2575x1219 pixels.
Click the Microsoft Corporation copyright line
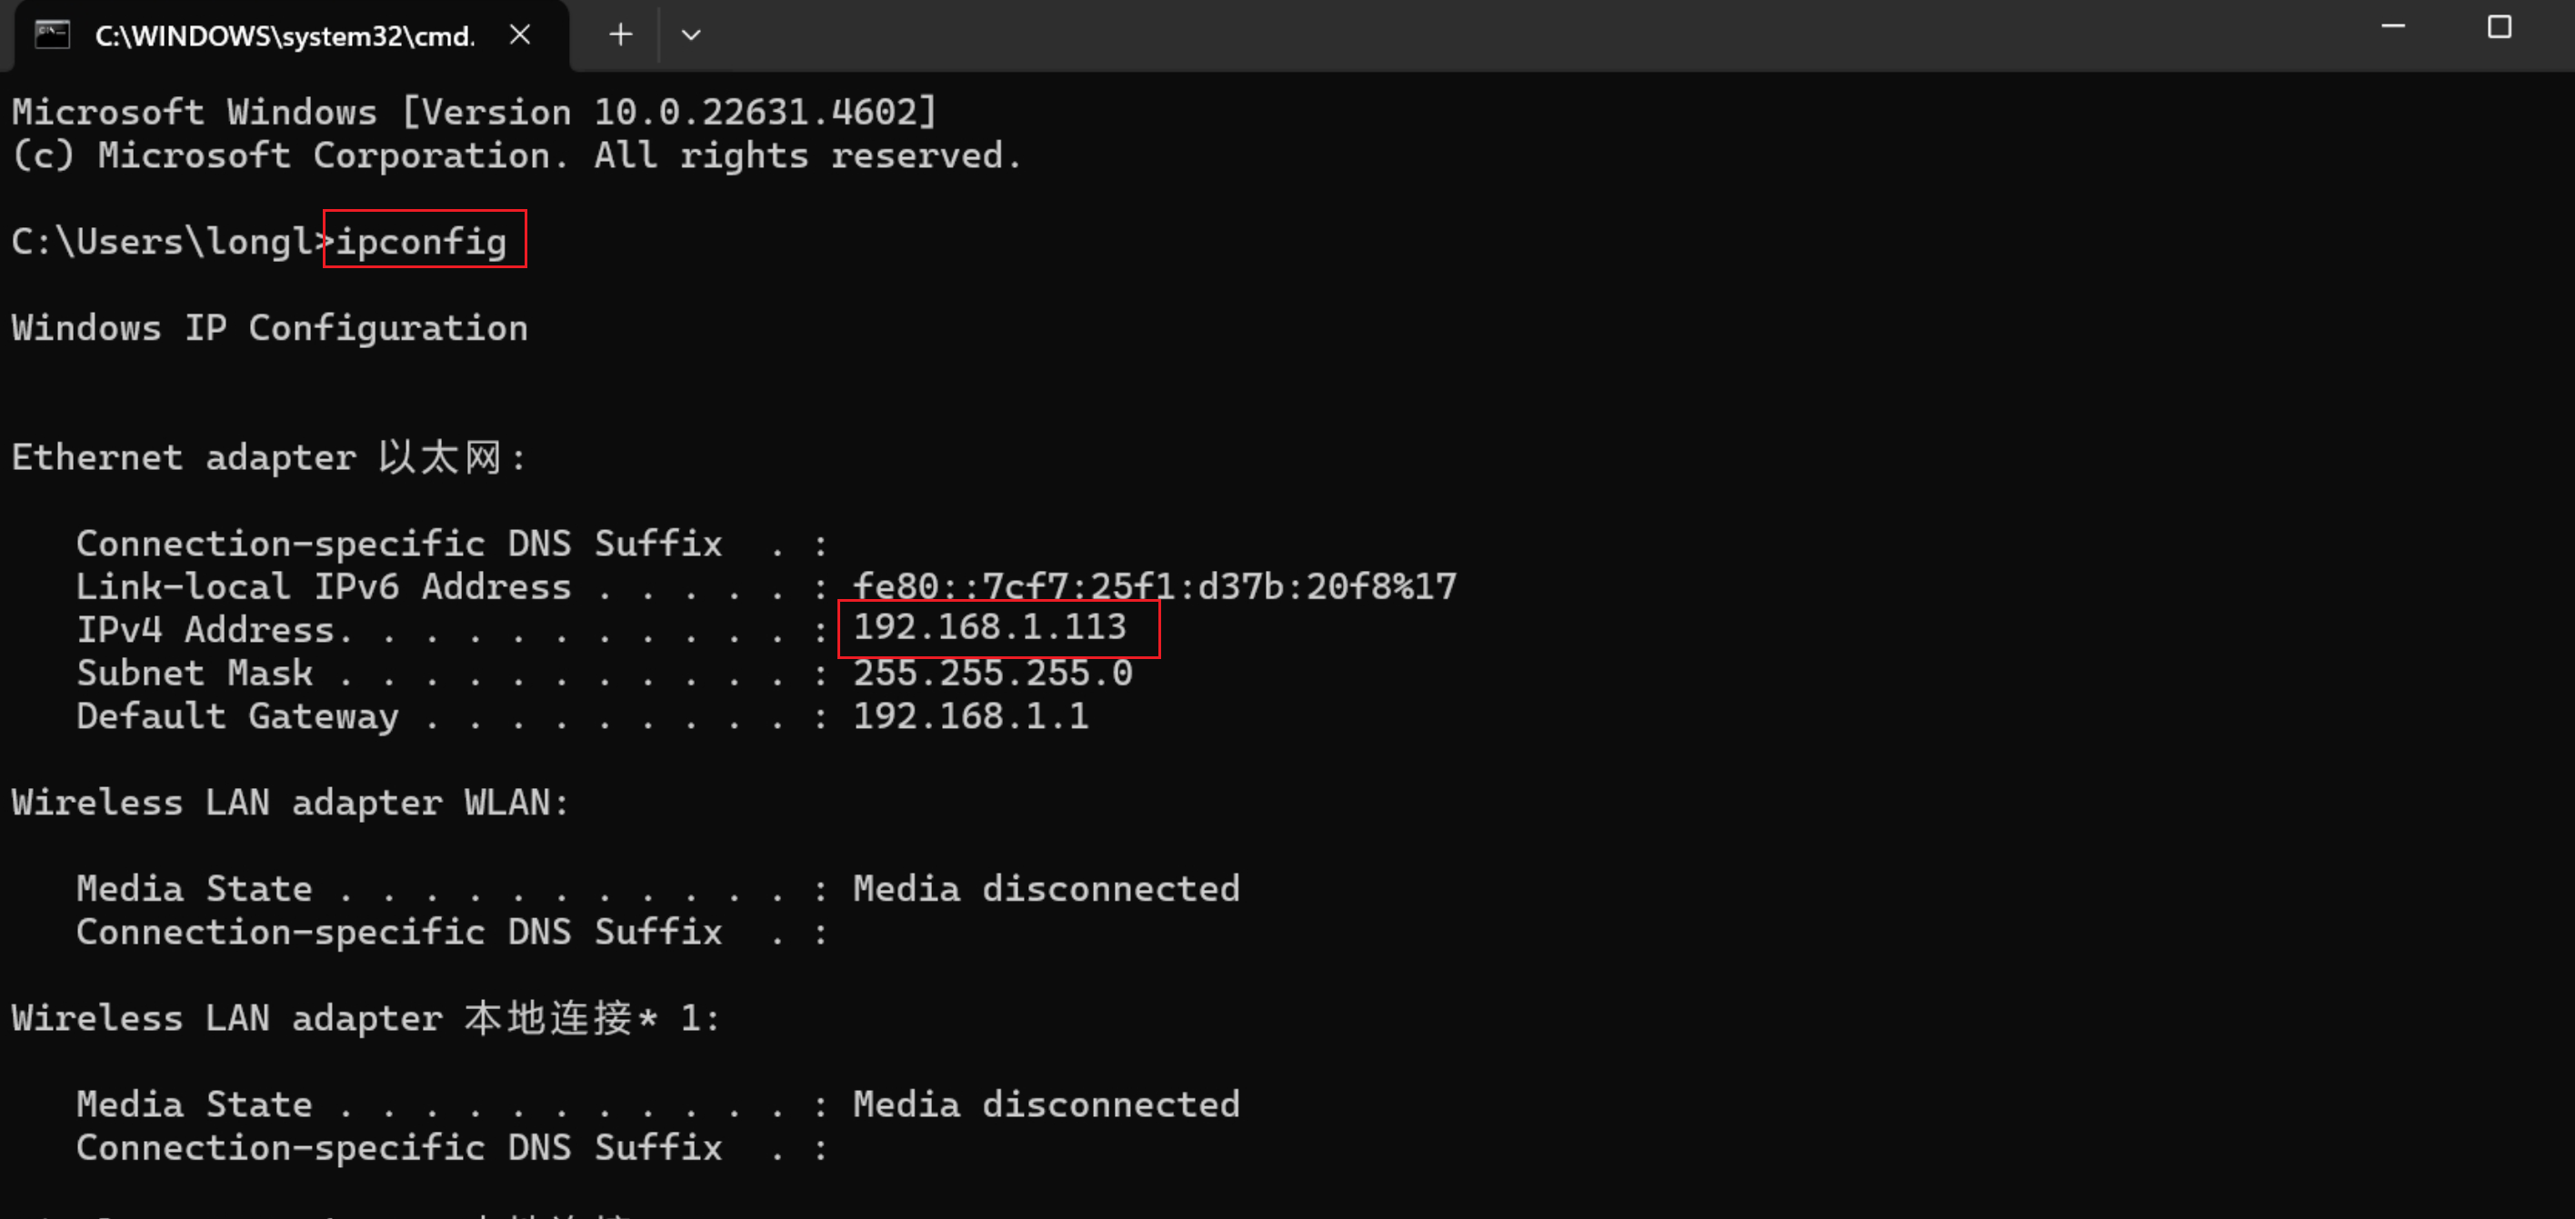[516, 155]
